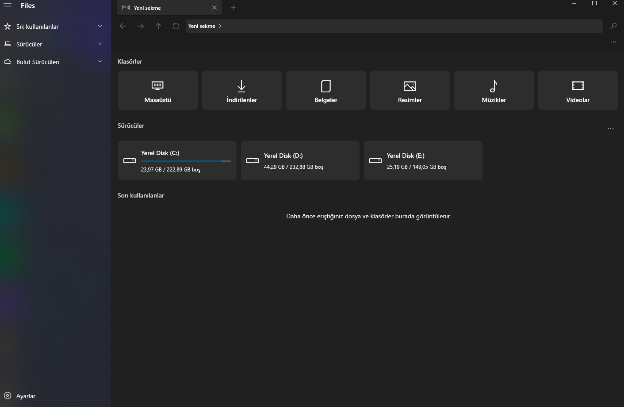Click the Files app title

tap(28, 6)
